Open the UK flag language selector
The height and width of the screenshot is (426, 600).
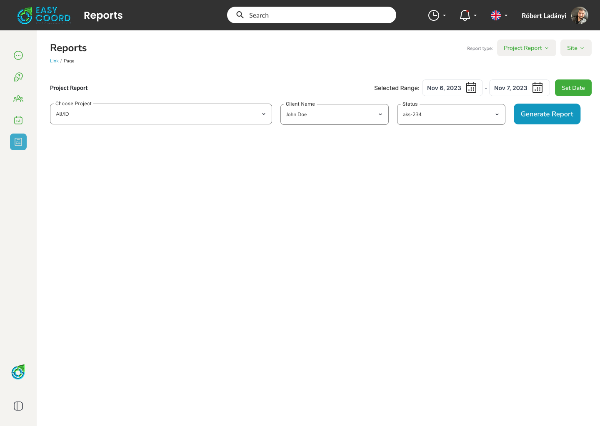496,15
